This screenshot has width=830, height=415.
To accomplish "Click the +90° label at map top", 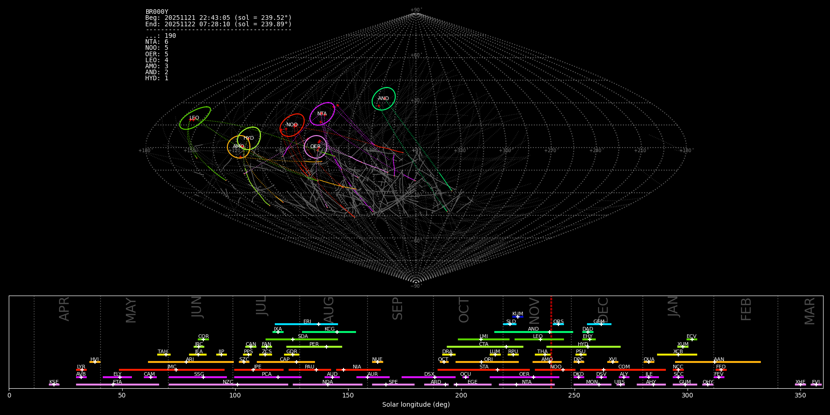I will pyautogui.click(x=416, y=10).
